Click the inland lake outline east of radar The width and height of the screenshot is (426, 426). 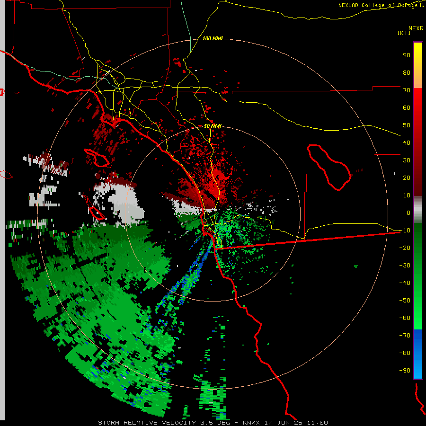pos(329,168)
